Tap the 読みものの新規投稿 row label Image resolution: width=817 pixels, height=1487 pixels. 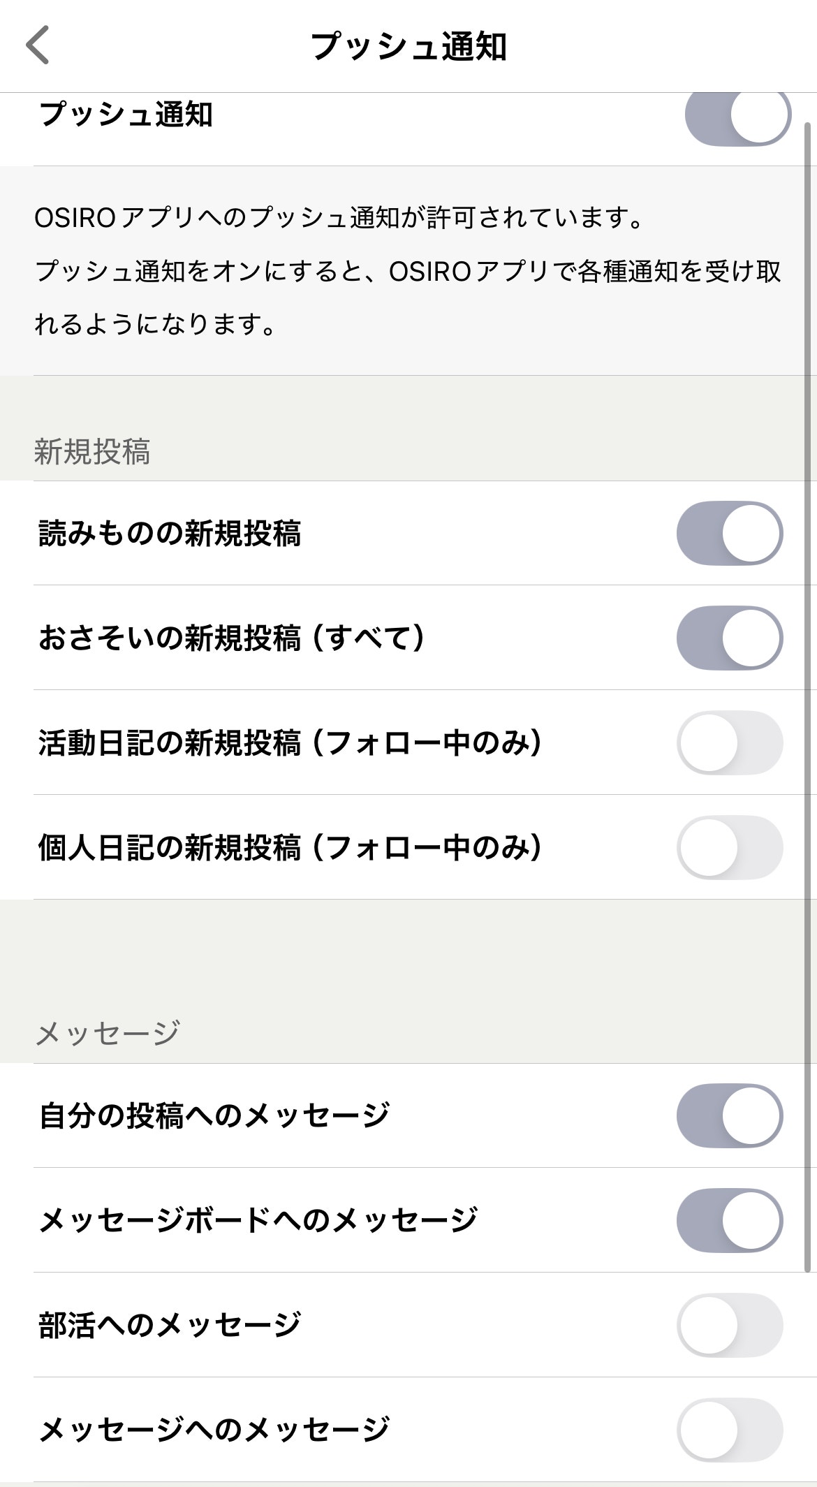[170, 534]
